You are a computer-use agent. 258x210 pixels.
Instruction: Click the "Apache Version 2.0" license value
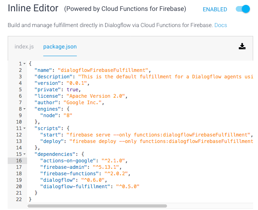coord(96,96)
